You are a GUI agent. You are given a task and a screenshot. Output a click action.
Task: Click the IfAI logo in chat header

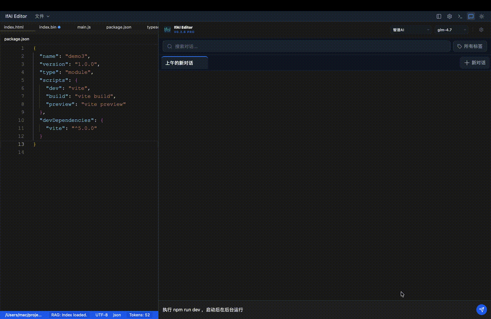click(x=167, y=30)
